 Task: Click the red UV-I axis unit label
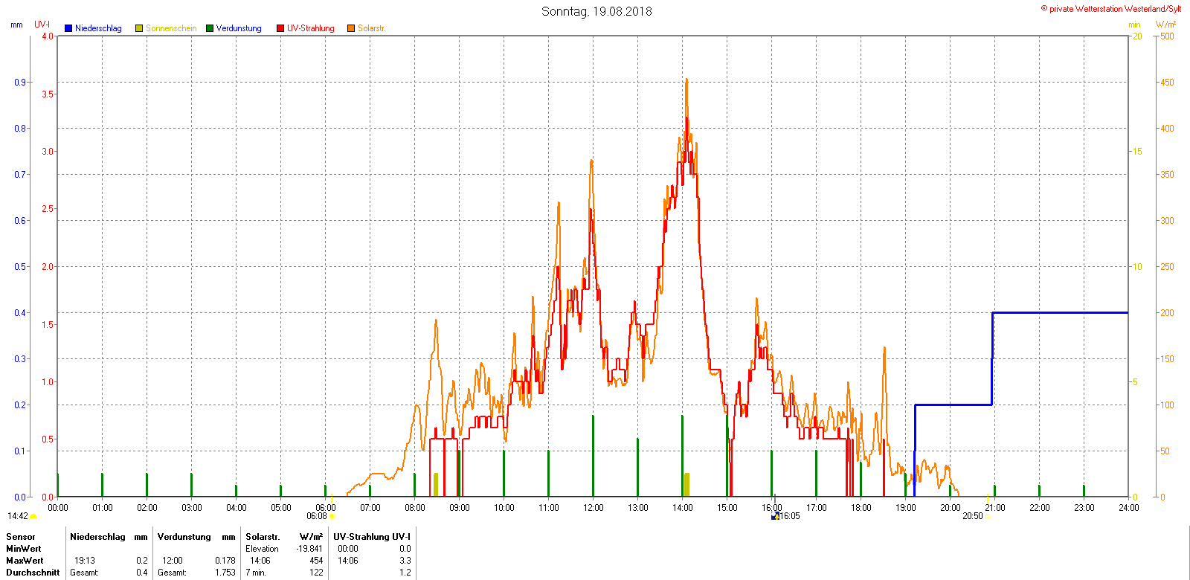(x=42, y=25)
